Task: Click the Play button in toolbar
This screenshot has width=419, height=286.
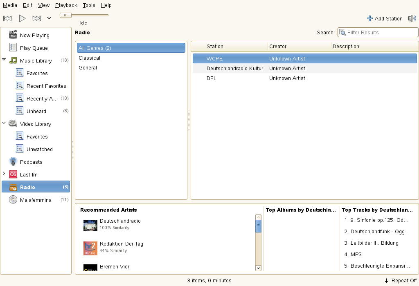Action: (x=23, y=18)
